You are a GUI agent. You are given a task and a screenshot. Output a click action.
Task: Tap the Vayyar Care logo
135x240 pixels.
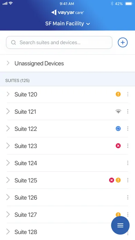pyautogui.click(x=67, y=12)
